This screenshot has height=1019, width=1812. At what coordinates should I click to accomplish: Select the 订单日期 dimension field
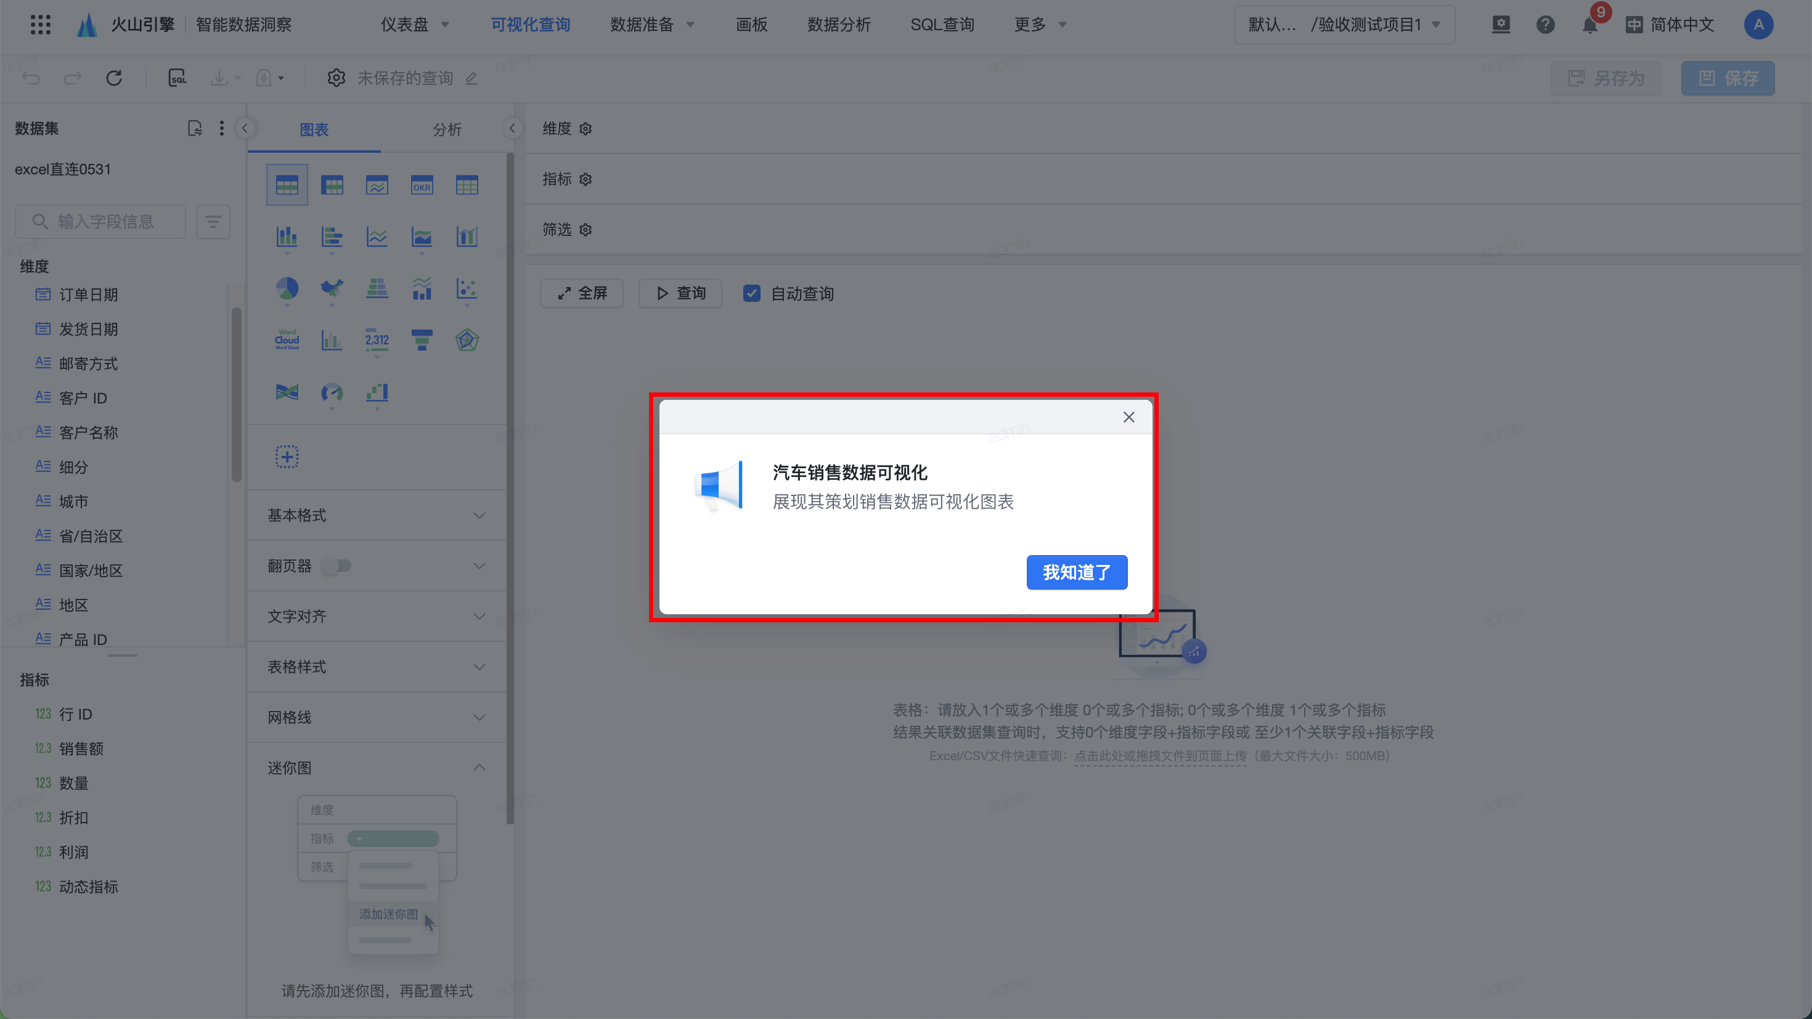tap(88, 294)
